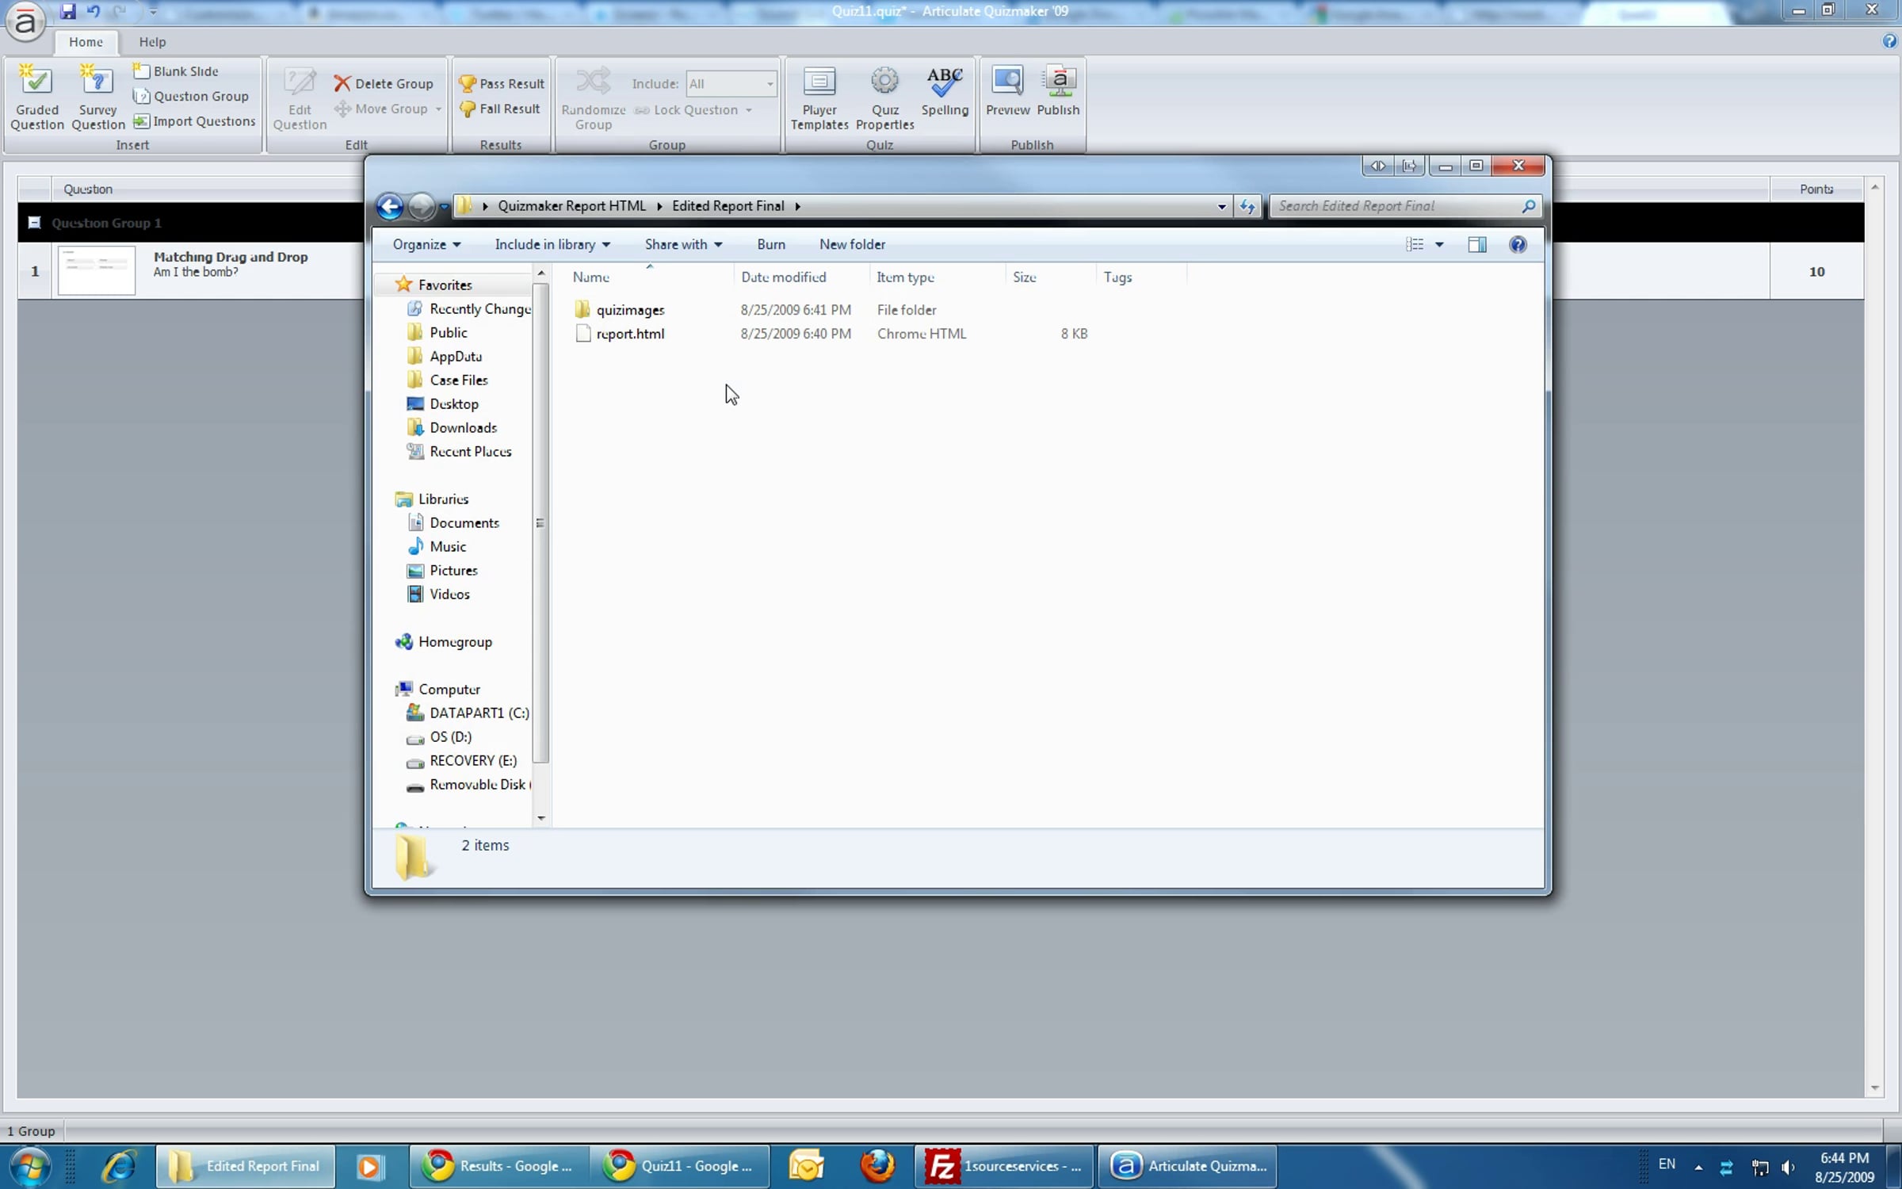Viewport: 1902px width, 1189px height.
Task: Click the New folder button
Action: 852,244
